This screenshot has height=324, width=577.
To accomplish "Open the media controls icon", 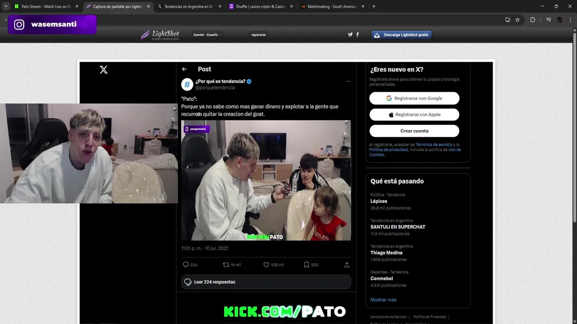I will (x=549, y=19).
